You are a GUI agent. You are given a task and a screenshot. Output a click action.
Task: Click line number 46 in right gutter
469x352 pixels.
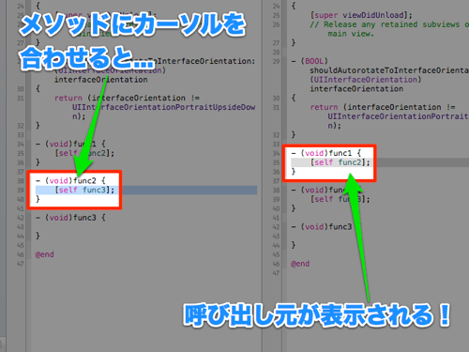tap(276, 264)
